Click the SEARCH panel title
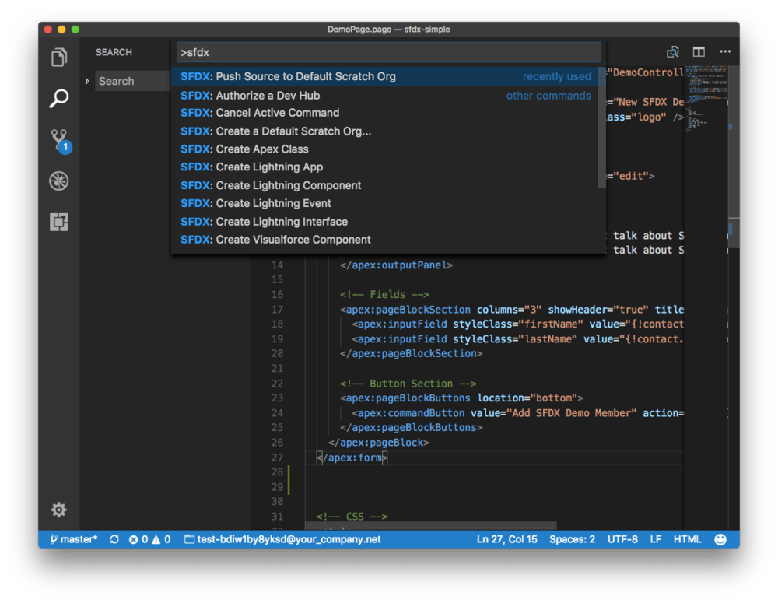Screen dimensions: 778x603 point(114,52)
